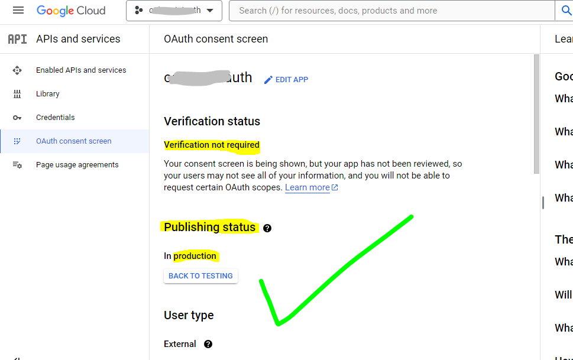Viewport: 573px width, 360px height.
Task: Click the Credentials key icon
Action: (17, 118)
